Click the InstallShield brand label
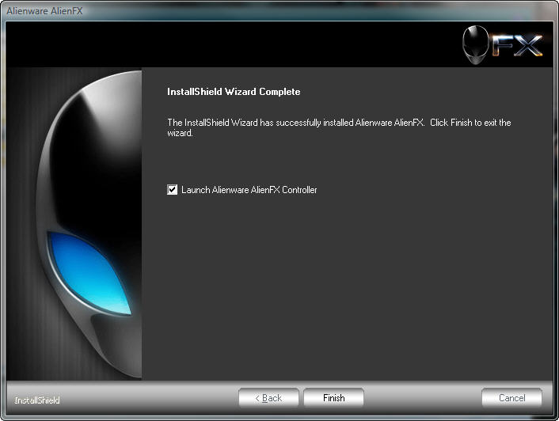Viewport: 559px width, 421px height. (x=37, y=400)
